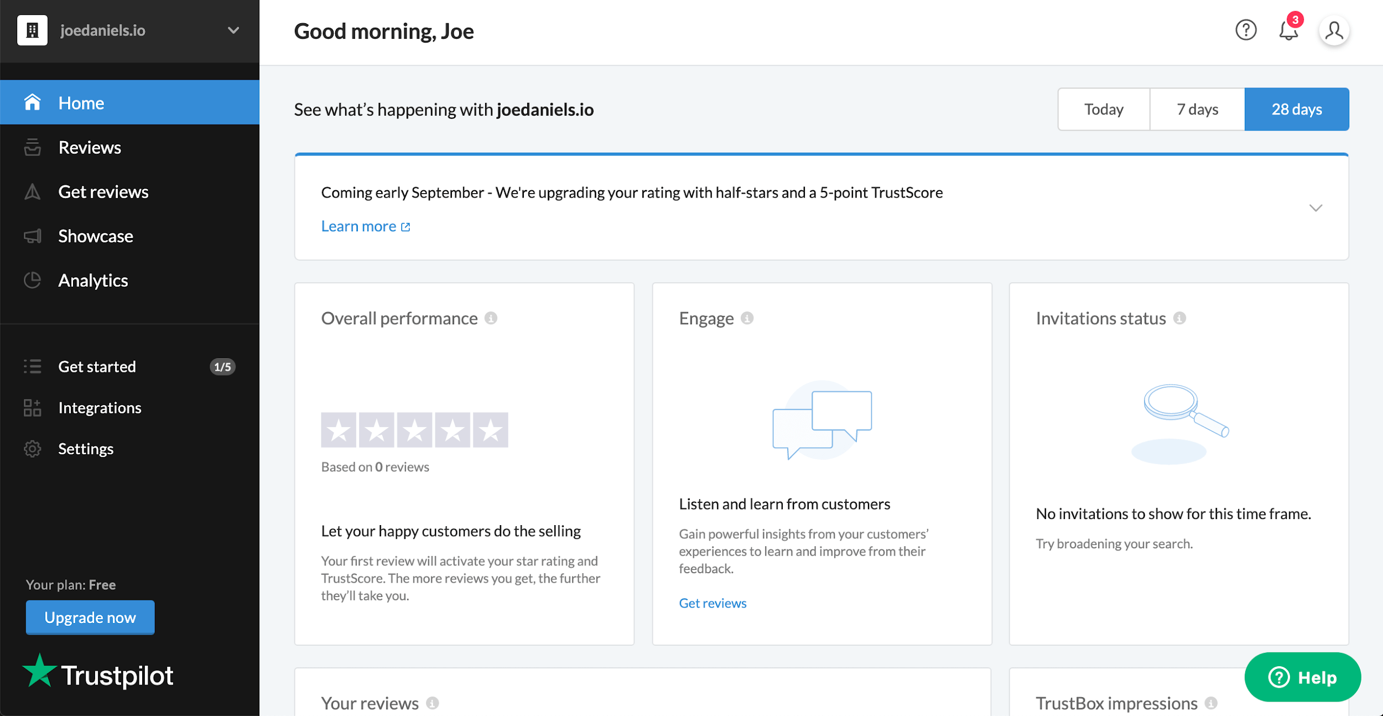Open notifications via the bell icon

(1288, 32)
